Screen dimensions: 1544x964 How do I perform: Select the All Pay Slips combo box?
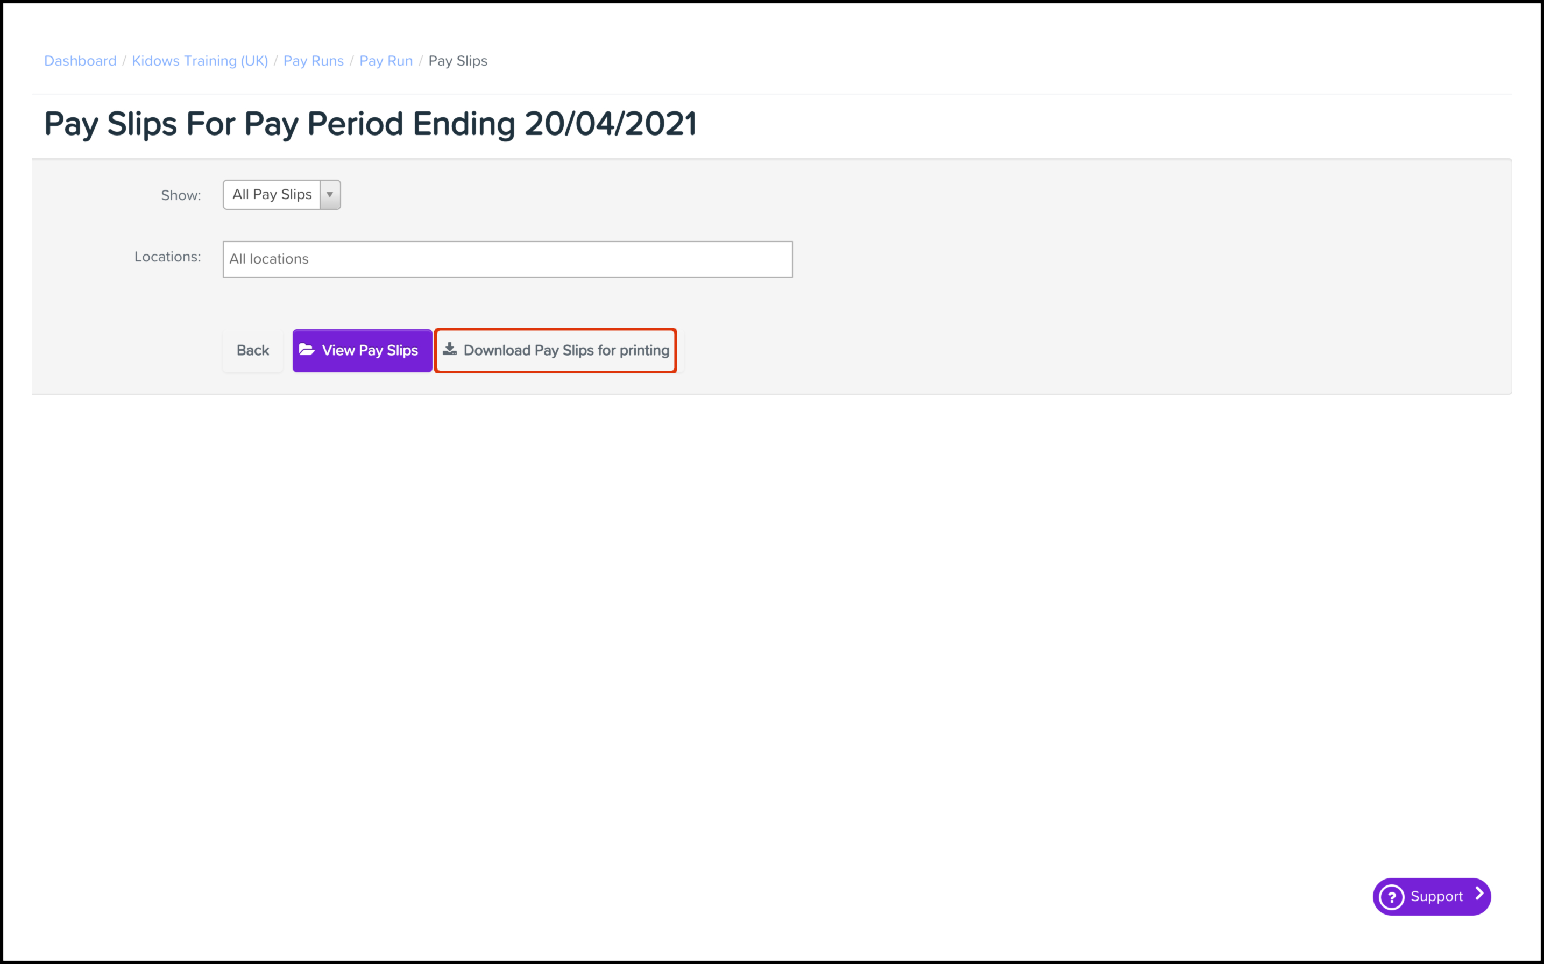272,195
